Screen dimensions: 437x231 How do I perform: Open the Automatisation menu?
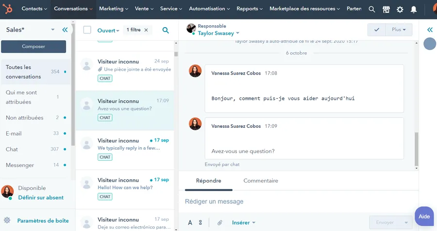[x=209, y=9]
